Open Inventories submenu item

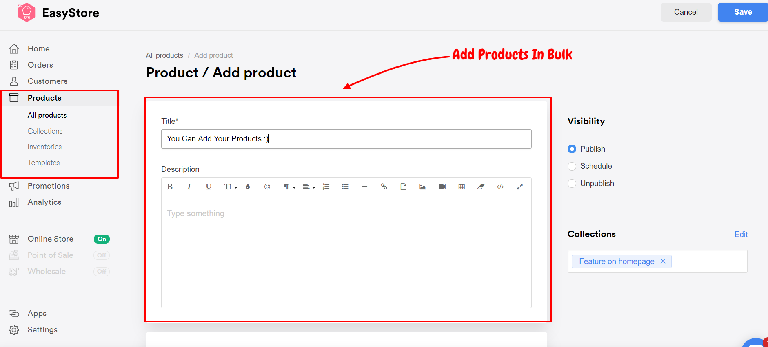pyautogui.click(x=44, y=147)
